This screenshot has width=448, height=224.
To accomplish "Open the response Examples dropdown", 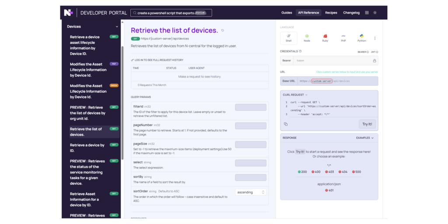I will [365, 138].
